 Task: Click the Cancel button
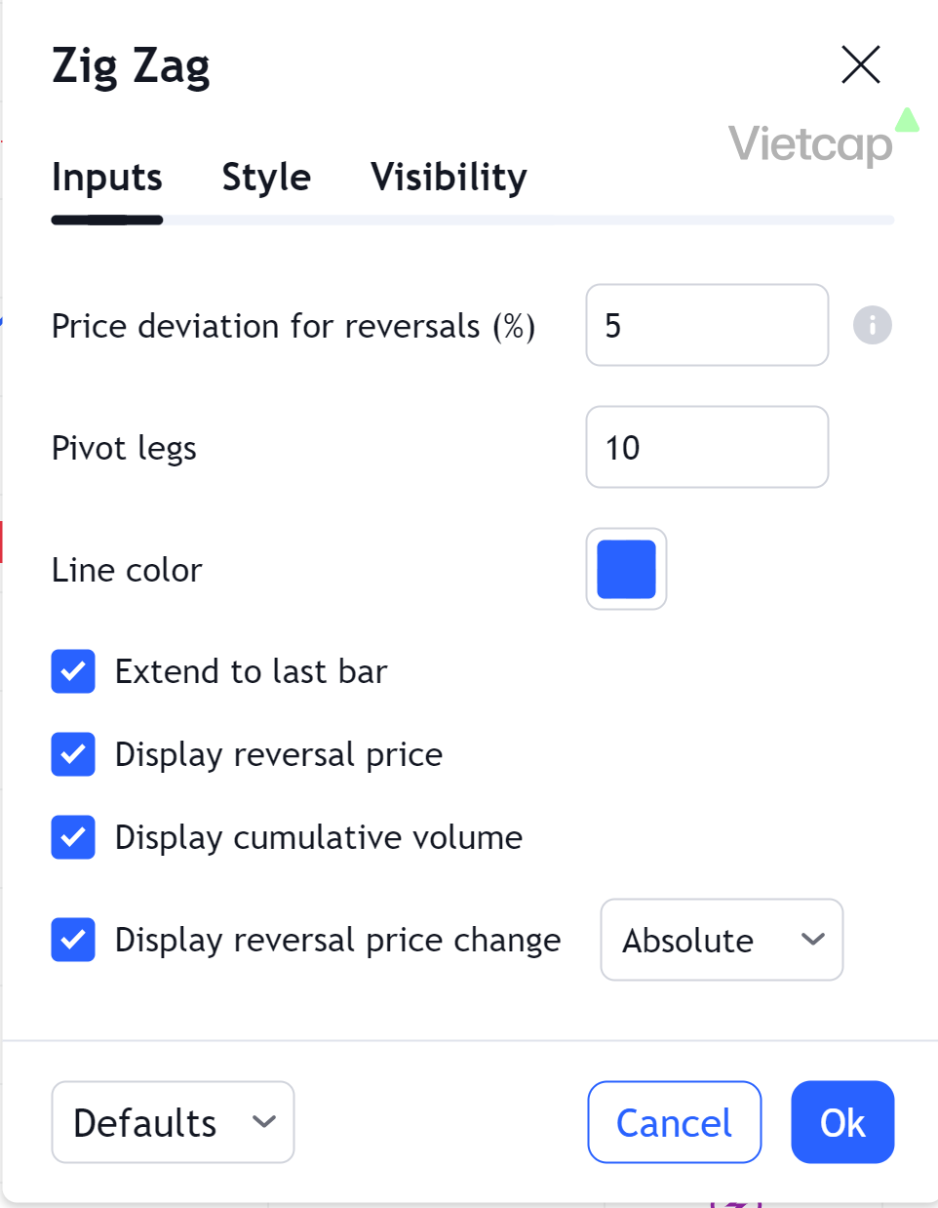point(674,1122)
